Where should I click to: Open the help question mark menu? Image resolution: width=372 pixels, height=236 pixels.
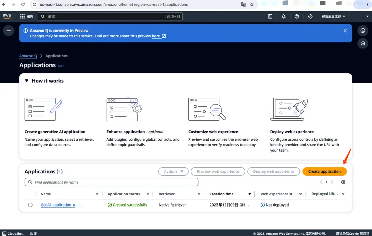(297, 16)
